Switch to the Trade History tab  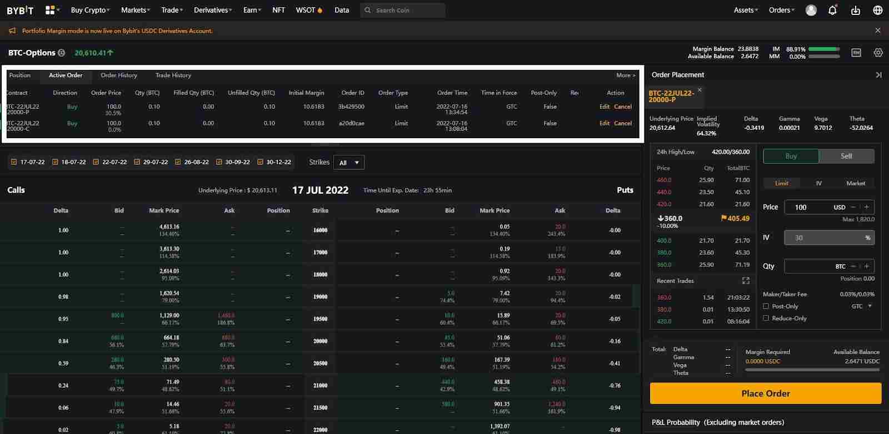pyautogui.click(x=173, y=75)
